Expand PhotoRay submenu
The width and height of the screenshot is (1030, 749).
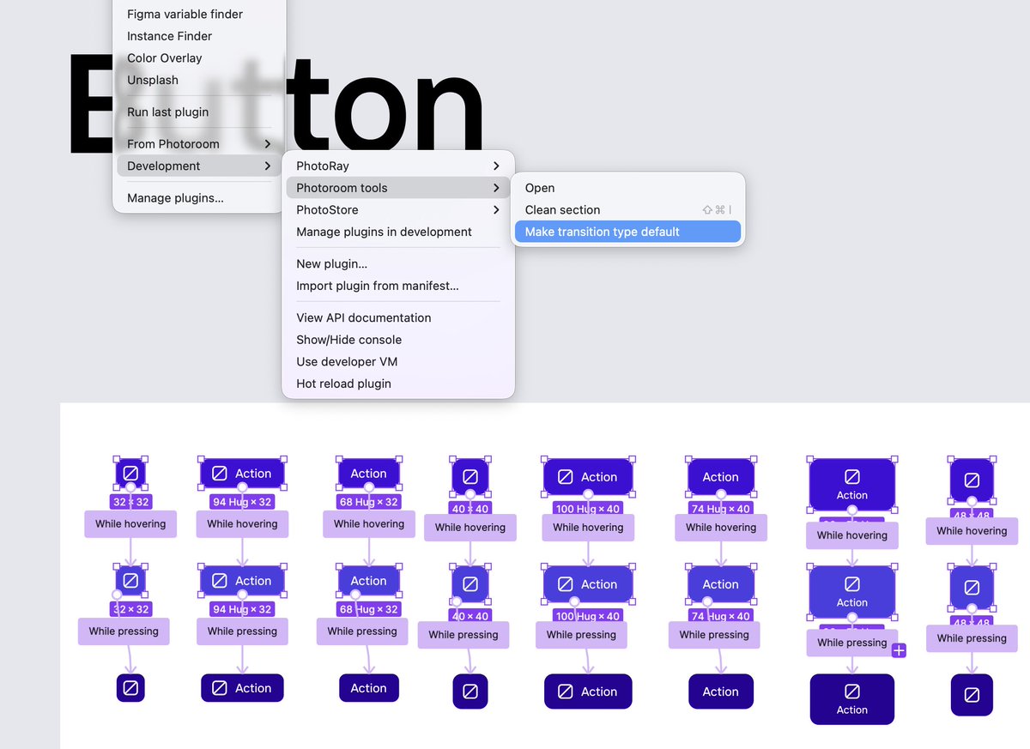(397, 166)
